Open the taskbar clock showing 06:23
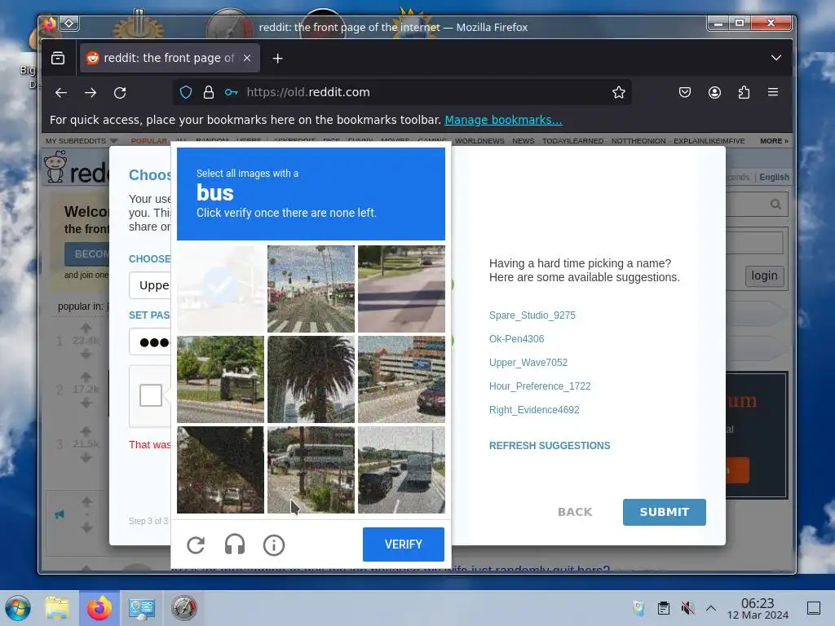The width and height of the screenshot is (835, 626). pyautogui.click(x=758, y=609)
